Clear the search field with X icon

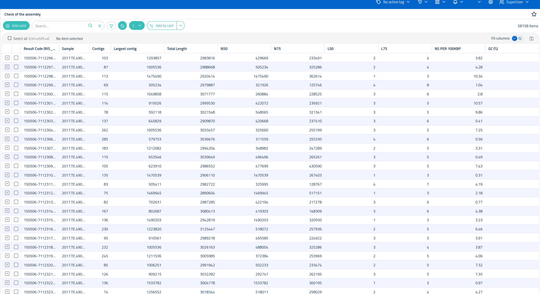99,26
